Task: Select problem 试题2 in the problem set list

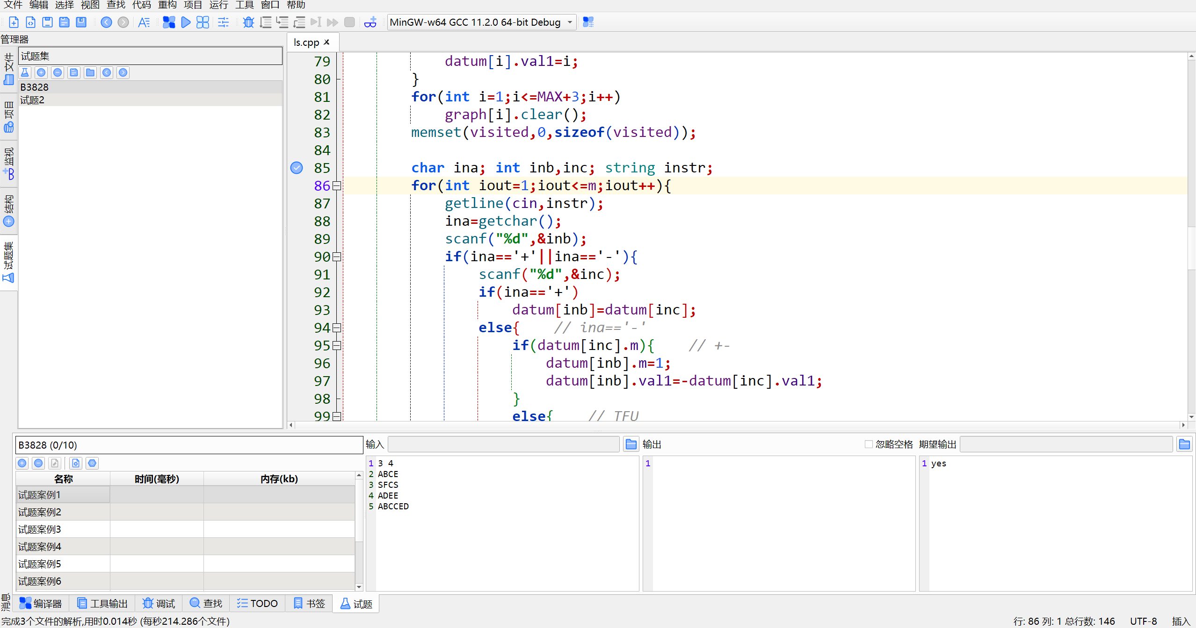Action: (150, 100)
